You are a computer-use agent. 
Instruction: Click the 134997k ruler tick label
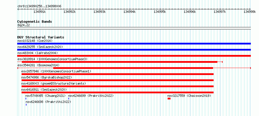click(x=220, y=12)
